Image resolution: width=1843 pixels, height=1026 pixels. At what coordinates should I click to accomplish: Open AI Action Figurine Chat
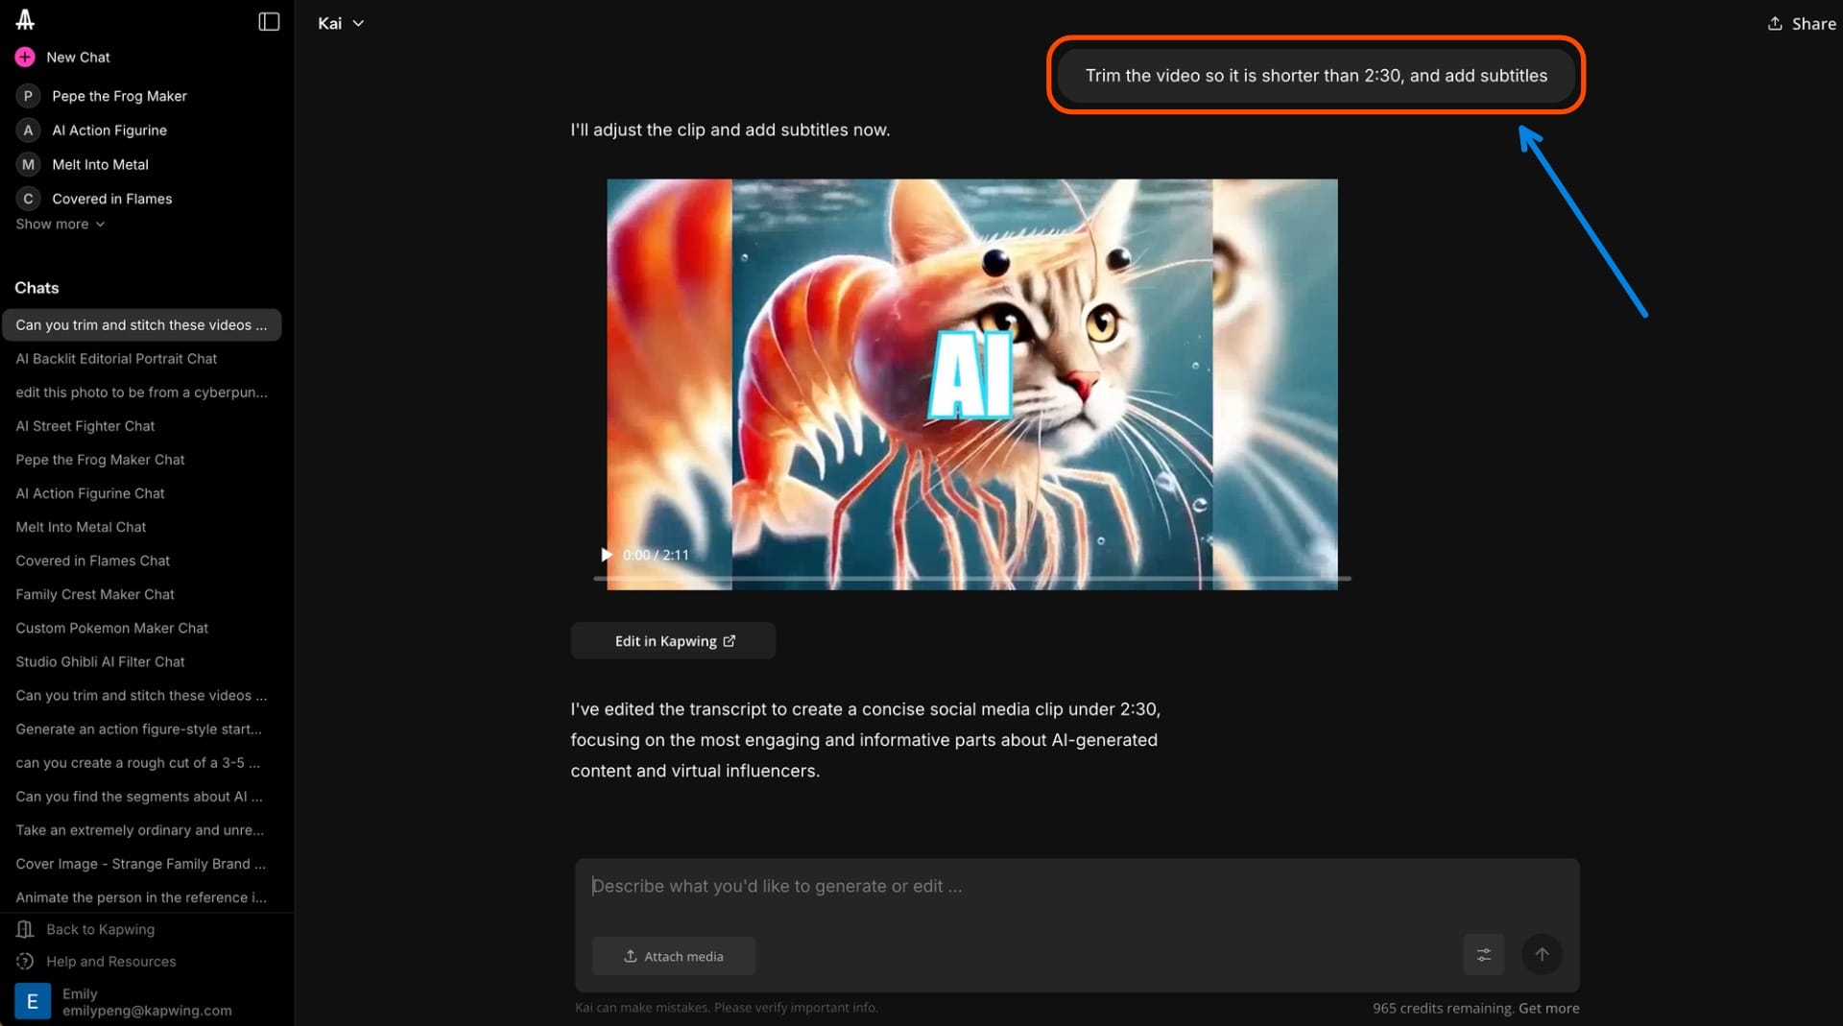tap(90, 493)
